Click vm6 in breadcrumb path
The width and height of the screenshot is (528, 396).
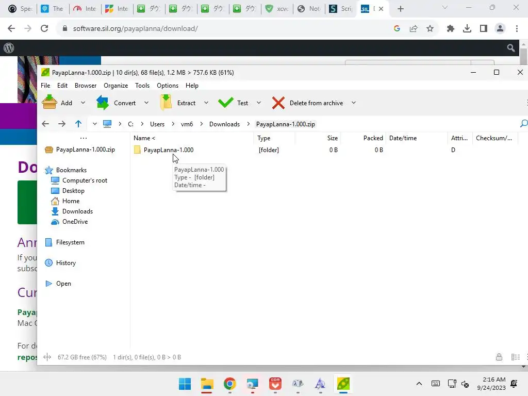coord(187,124)
